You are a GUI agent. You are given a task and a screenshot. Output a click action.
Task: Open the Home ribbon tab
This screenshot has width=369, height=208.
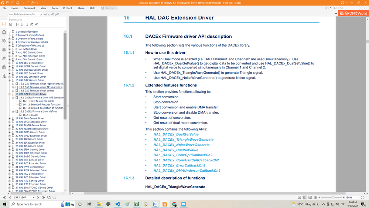[15, 8]
